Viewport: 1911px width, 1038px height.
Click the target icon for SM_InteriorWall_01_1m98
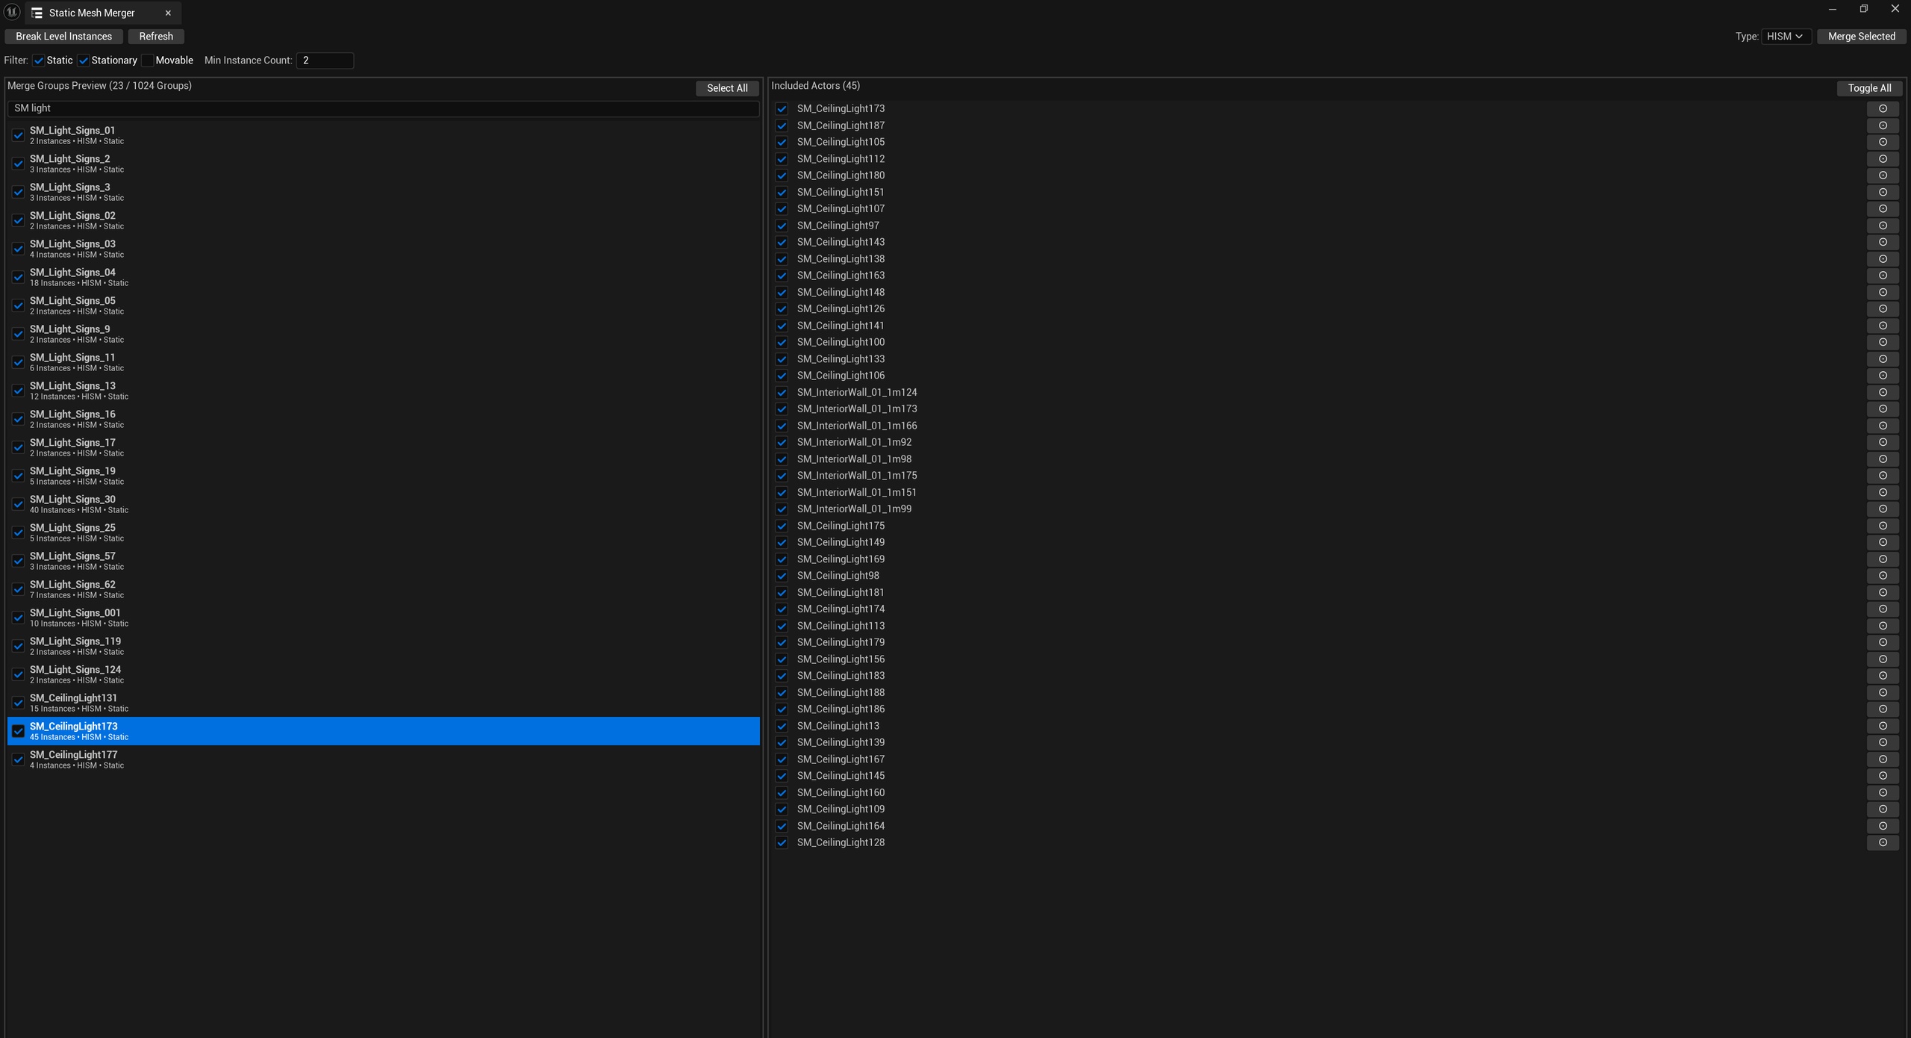coord(1883,459)
